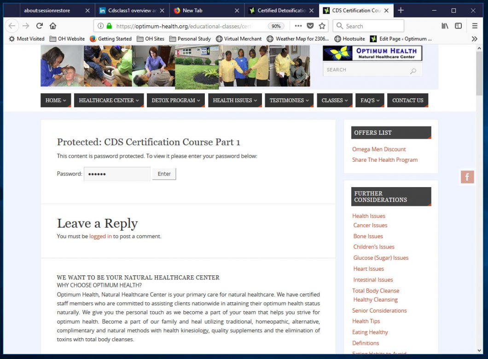The height and width of the screenshot is (359, 488).
Task: Click into the Password input field
Action: point(117,174)
